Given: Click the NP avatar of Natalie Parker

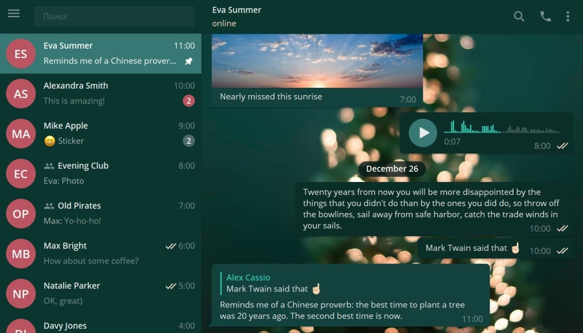Looking at the screenshot, I should point(20,294).
